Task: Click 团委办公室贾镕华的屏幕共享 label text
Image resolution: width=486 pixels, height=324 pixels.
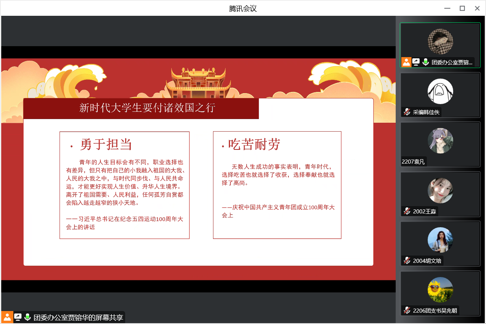Action: pyautogui.click(x=78, y=318)
